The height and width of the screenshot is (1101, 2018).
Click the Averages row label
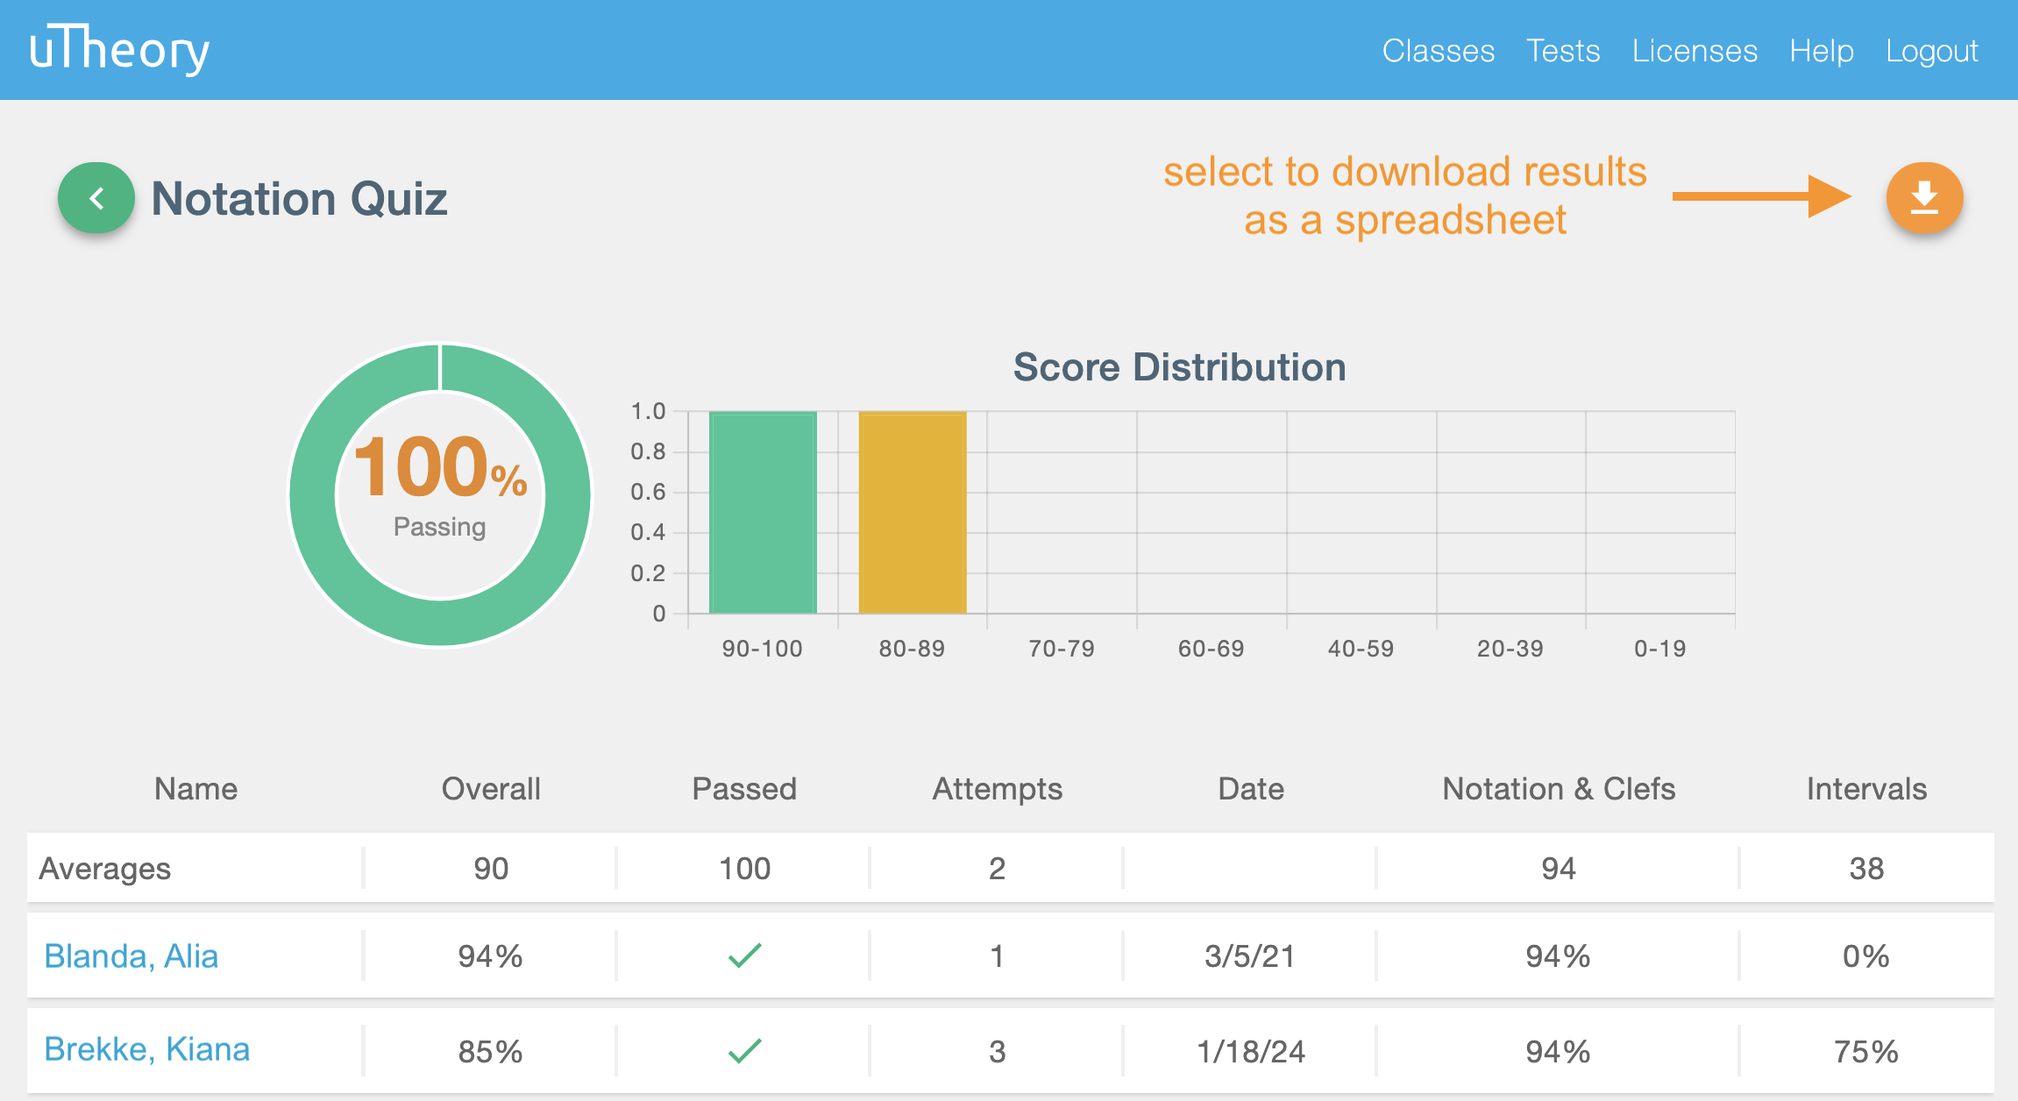coord(105,868)
